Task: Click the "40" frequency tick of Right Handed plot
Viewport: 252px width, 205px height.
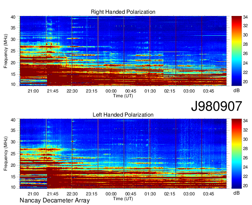Action: [x=13, y=17]
